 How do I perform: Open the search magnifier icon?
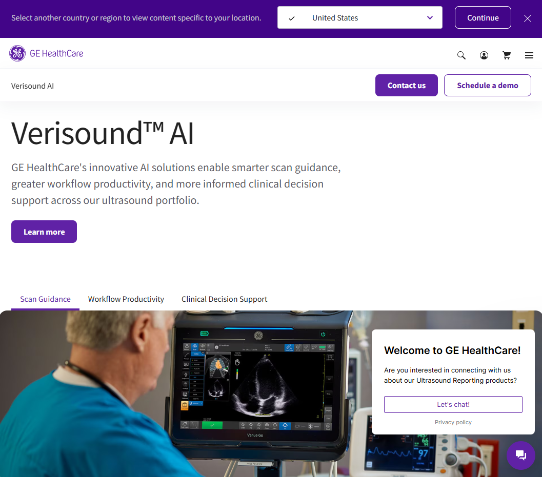click(461, 55)
